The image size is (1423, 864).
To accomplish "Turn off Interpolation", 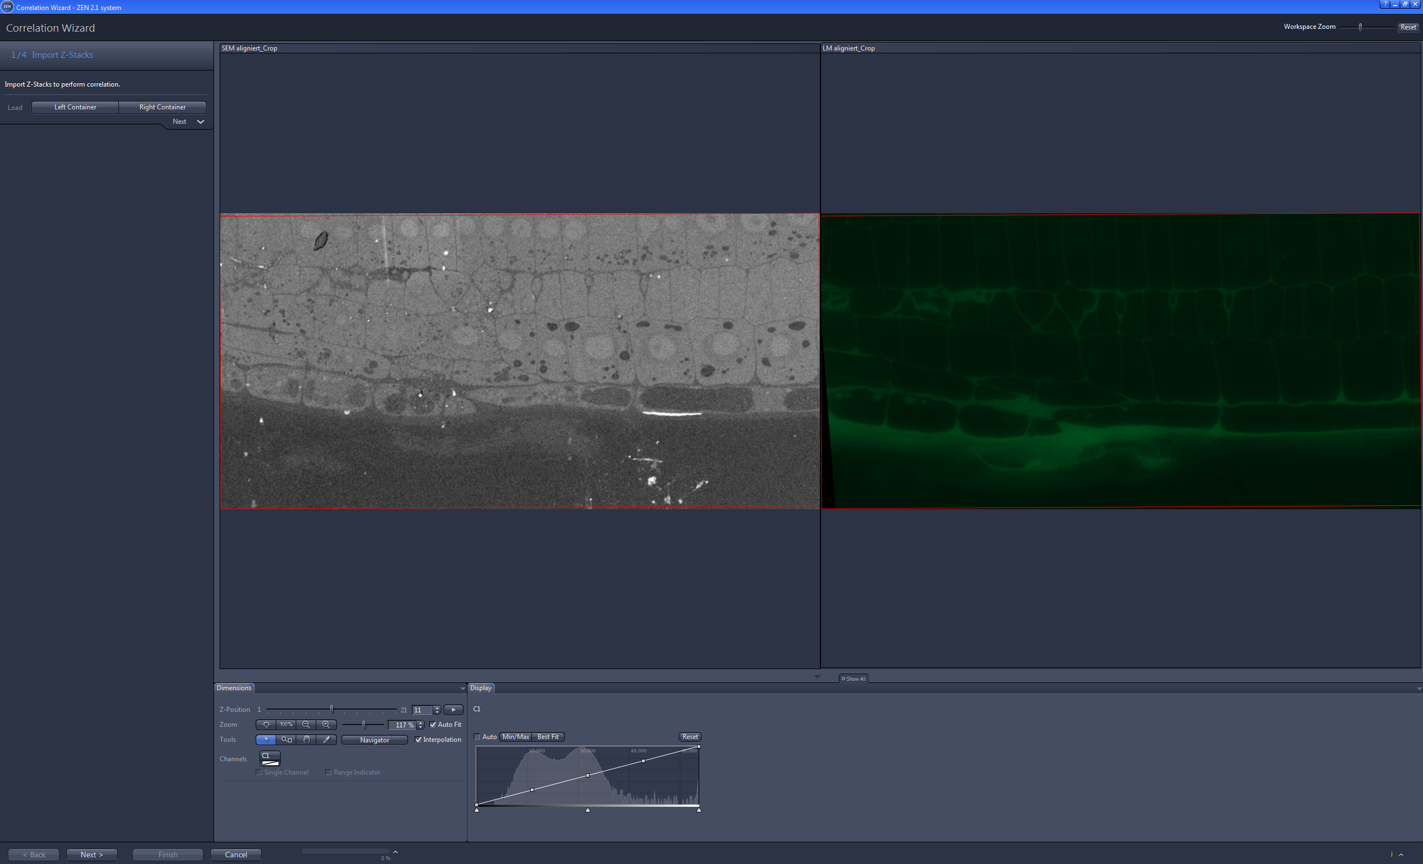I will 419,740.
